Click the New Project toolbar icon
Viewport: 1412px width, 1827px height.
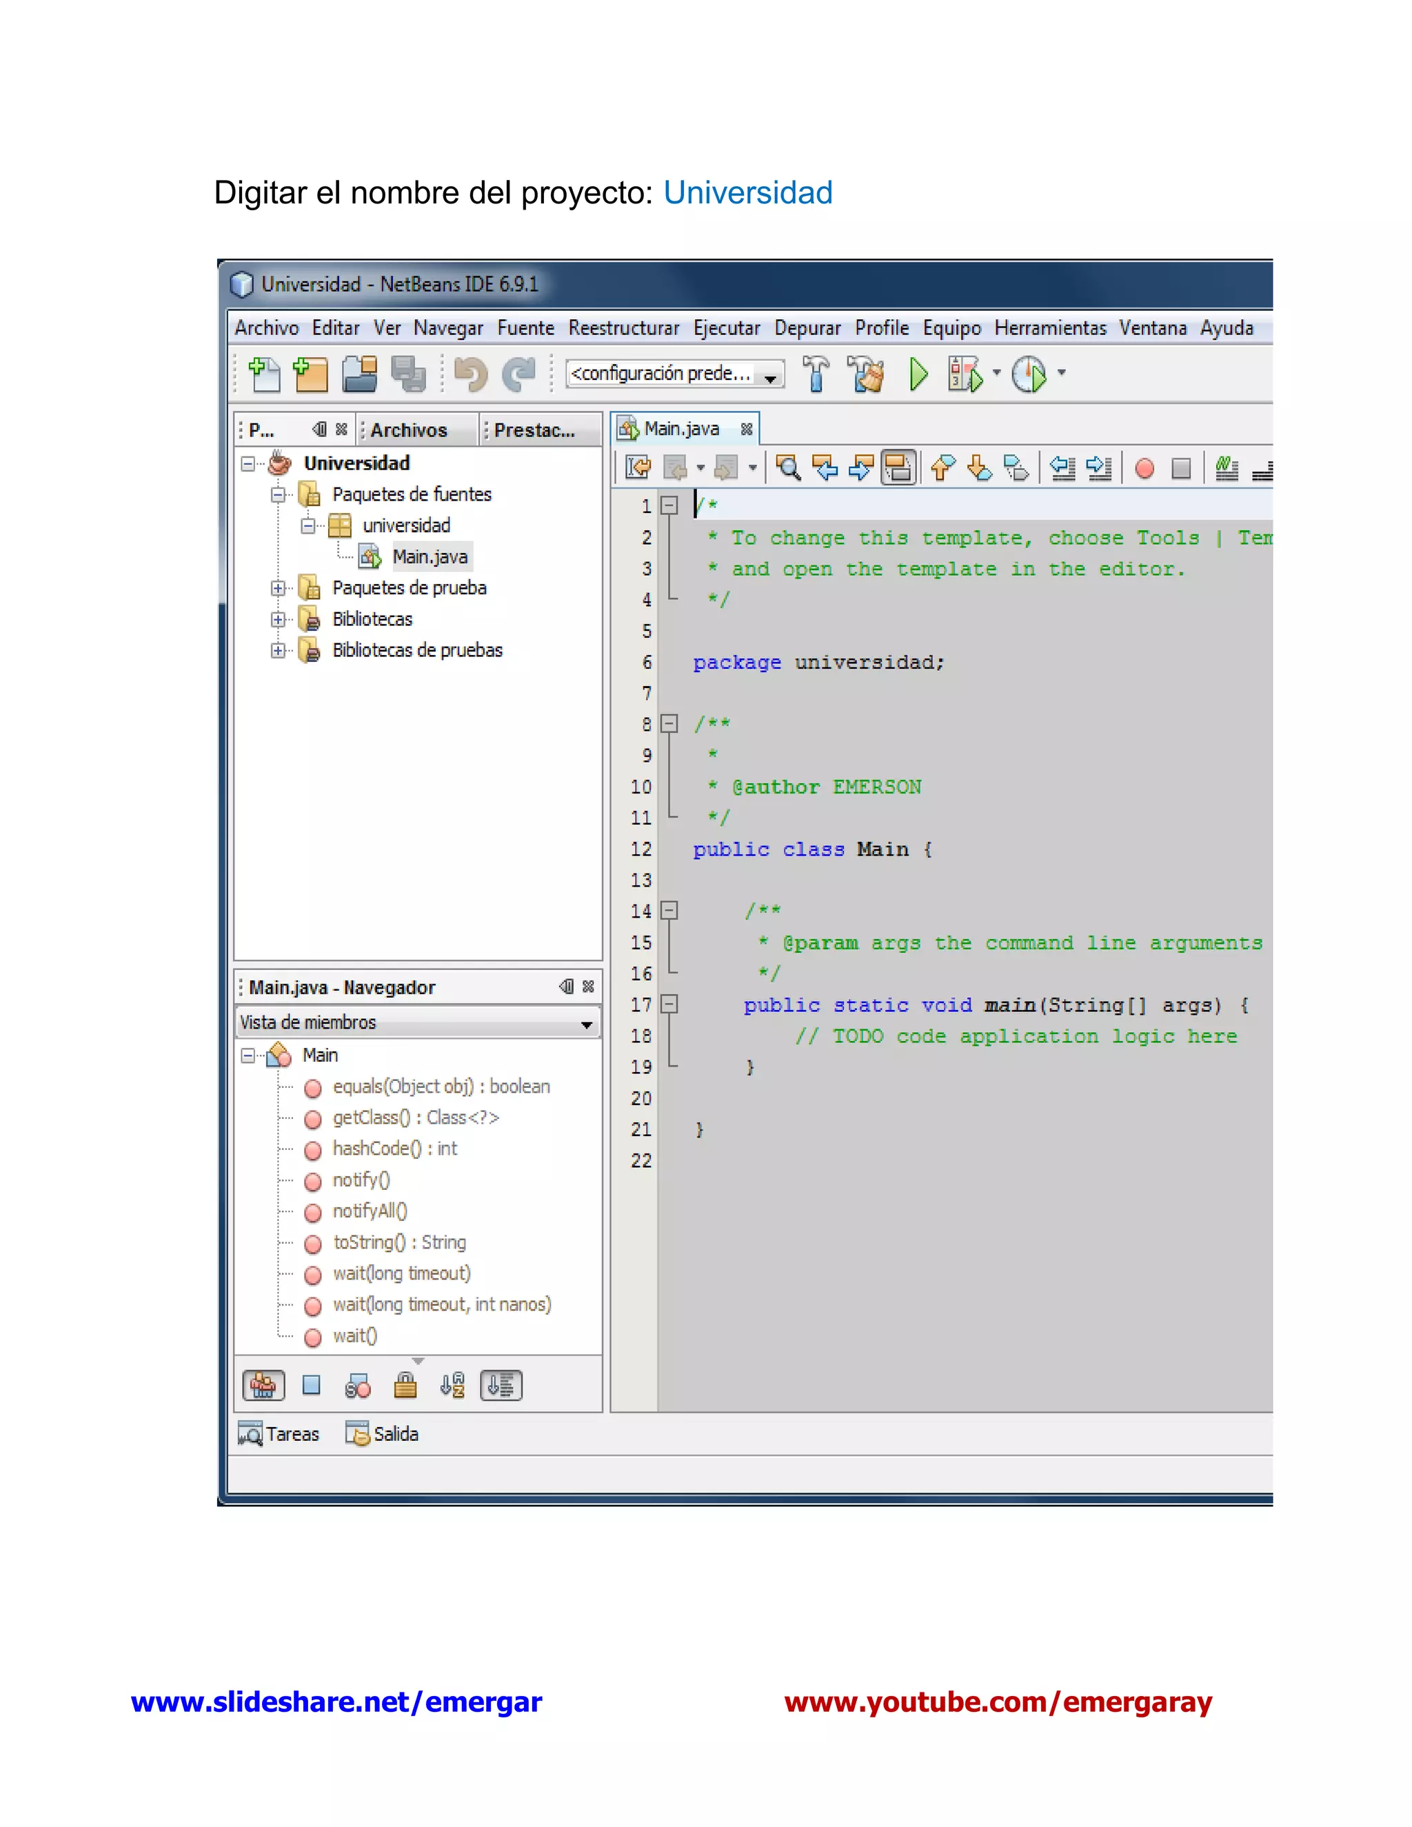[x=310, y=374]
